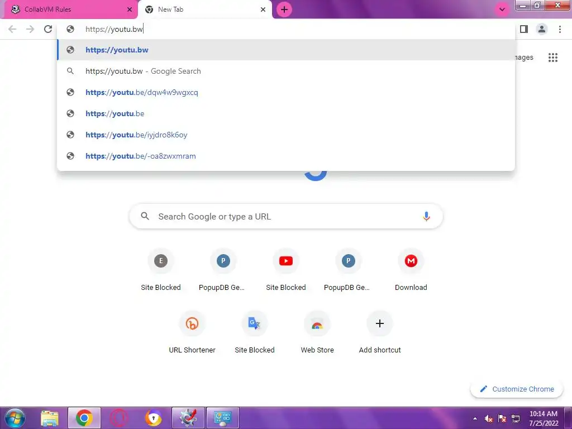Toggle the side panel icon

524,29
